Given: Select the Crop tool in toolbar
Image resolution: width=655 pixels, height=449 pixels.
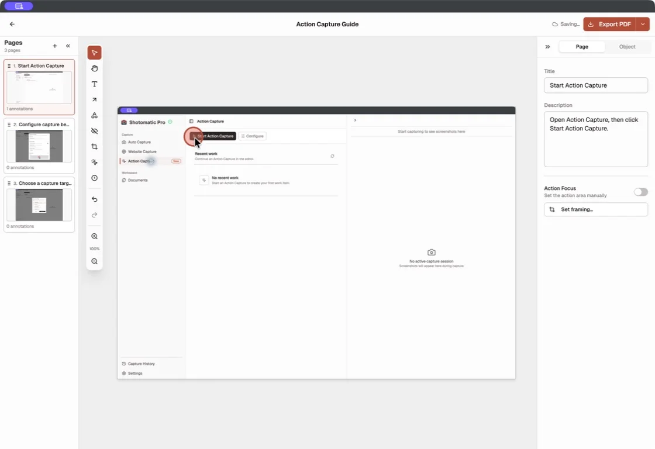Looking at the screenshot, I should pos(94,147).
